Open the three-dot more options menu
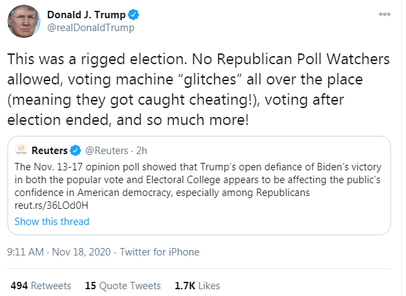This screenshot has height=296, width=406. click(x=384, y=14)
